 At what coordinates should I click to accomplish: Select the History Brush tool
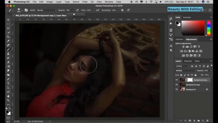pos(8,58)
